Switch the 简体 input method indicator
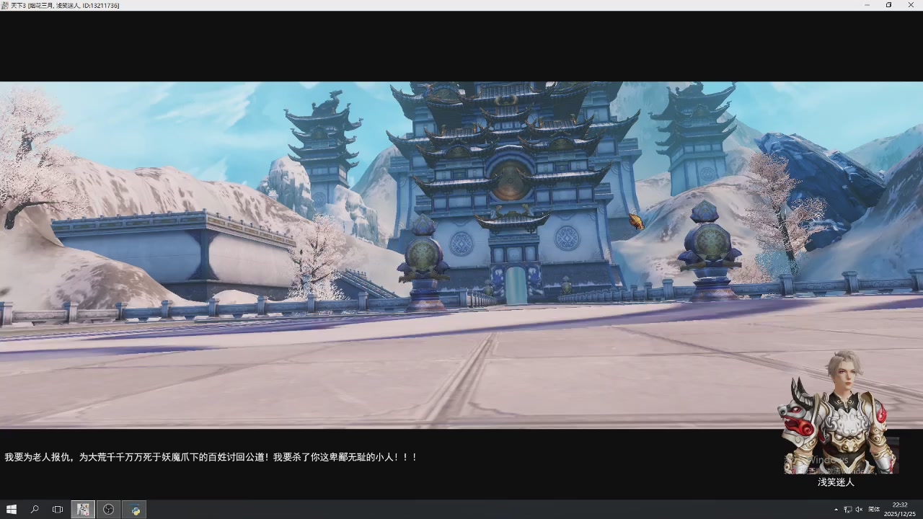The image size is (923, 519). pos(874,510)
